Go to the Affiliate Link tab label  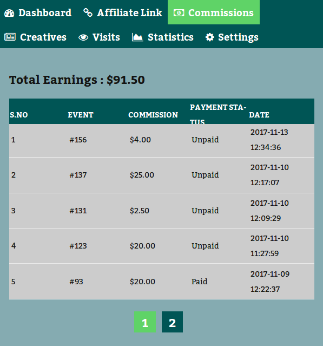(x=130, y=13)
